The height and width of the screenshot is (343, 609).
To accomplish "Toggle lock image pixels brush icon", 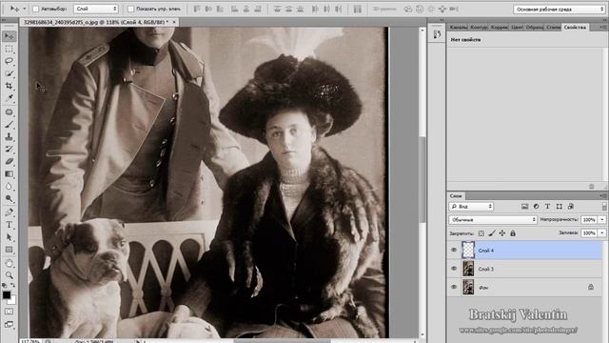I will click(492, 233).
